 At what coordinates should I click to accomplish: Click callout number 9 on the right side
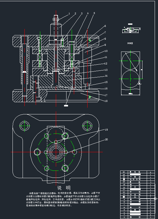point(105,45)
